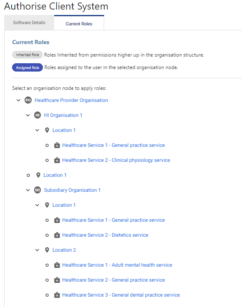Click the map pin icon for Location 2
242x307 pixels.
47,250
